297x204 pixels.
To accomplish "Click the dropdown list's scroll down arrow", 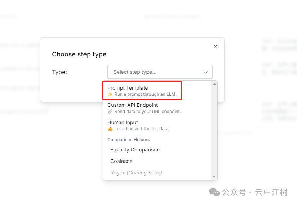I will pyautogui.click(x=214, y=177).
